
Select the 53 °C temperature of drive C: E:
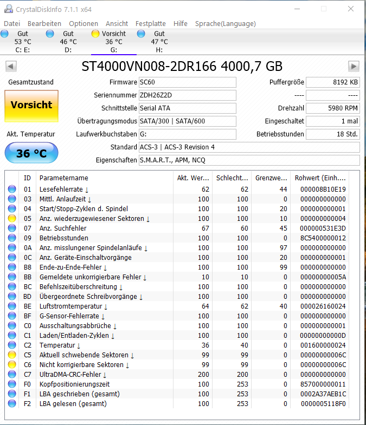point(23,42)
